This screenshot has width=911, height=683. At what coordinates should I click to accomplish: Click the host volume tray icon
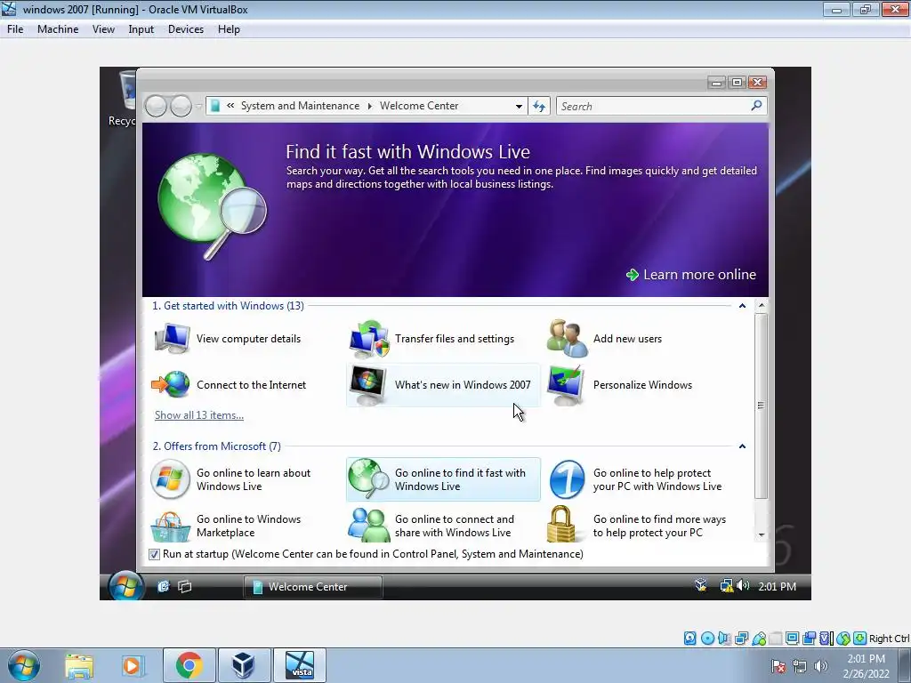tap(821, 666)
